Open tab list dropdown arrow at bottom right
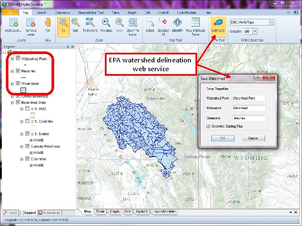302x226 pixels. coord(291,212)
